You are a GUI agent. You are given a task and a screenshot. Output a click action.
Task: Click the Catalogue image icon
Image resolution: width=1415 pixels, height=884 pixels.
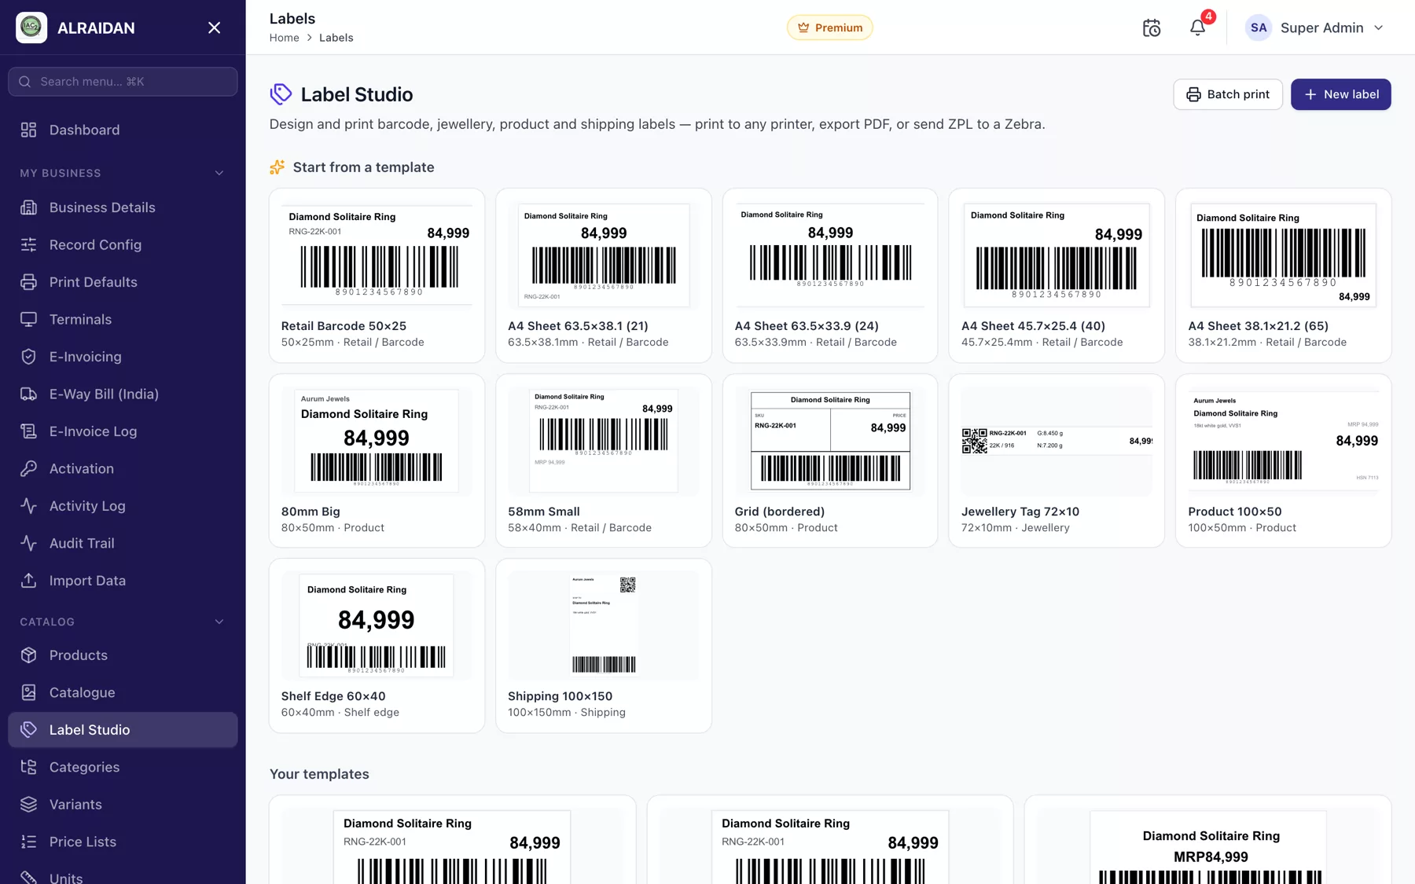28,692
